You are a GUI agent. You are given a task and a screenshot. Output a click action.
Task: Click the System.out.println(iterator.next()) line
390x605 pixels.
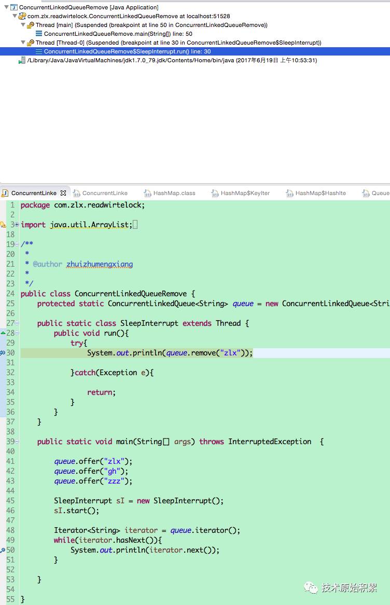[145, 550]
